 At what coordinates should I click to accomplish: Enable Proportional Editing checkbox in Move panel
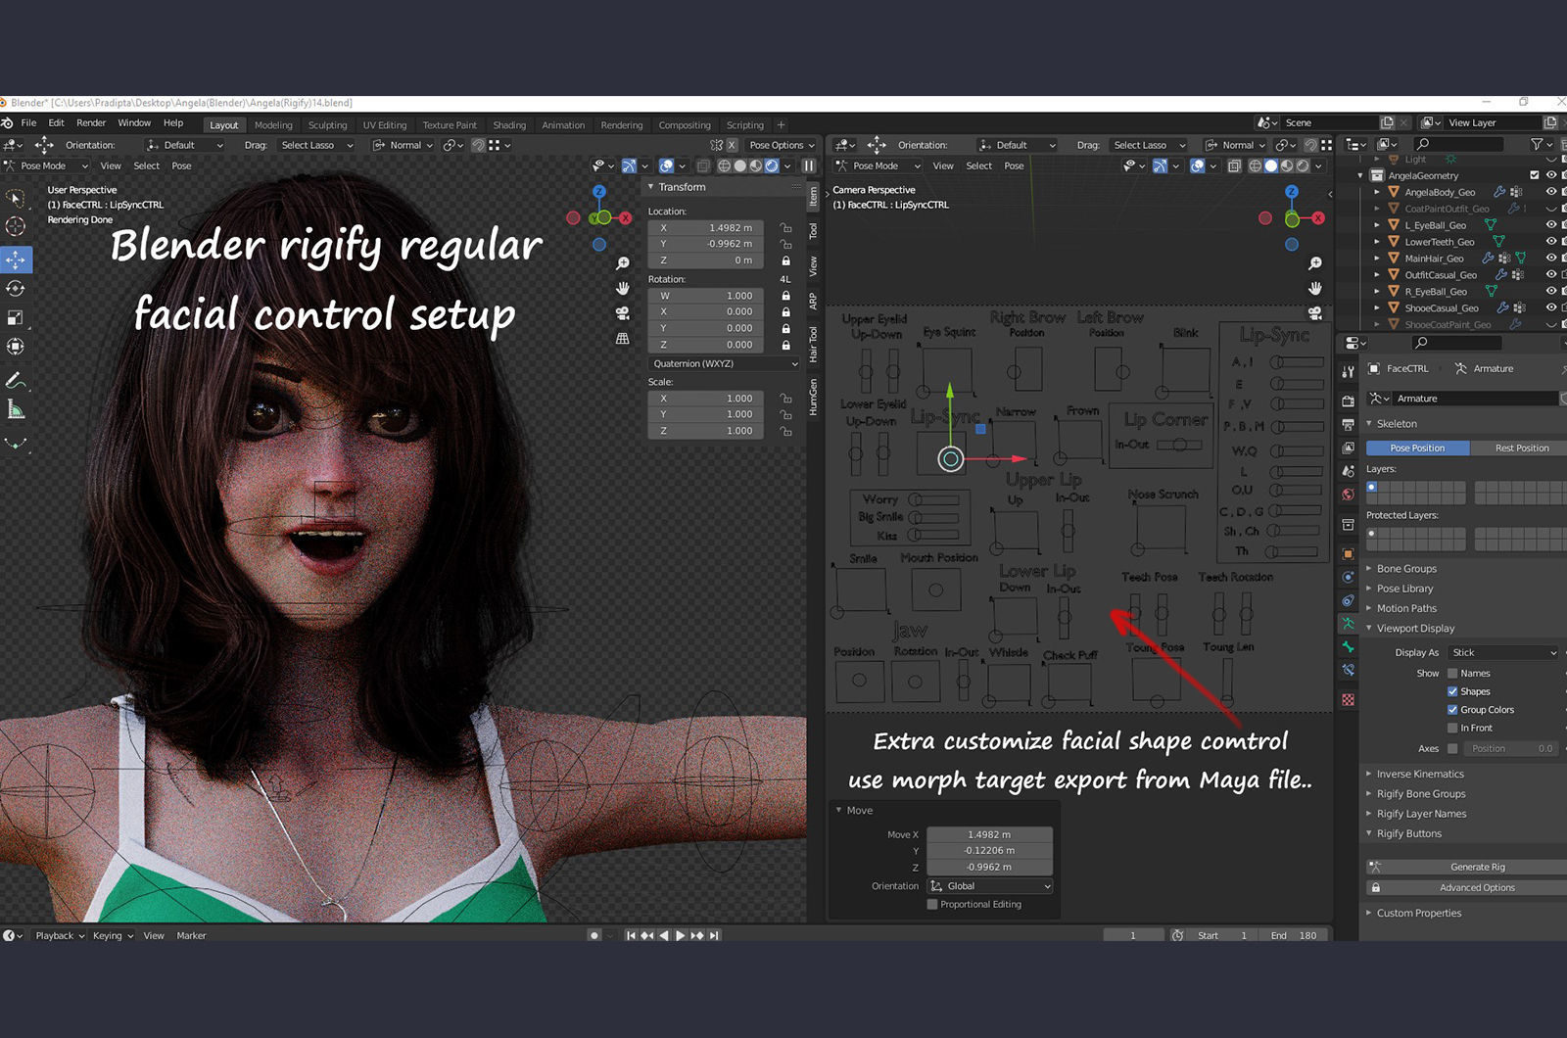(932, 905)
